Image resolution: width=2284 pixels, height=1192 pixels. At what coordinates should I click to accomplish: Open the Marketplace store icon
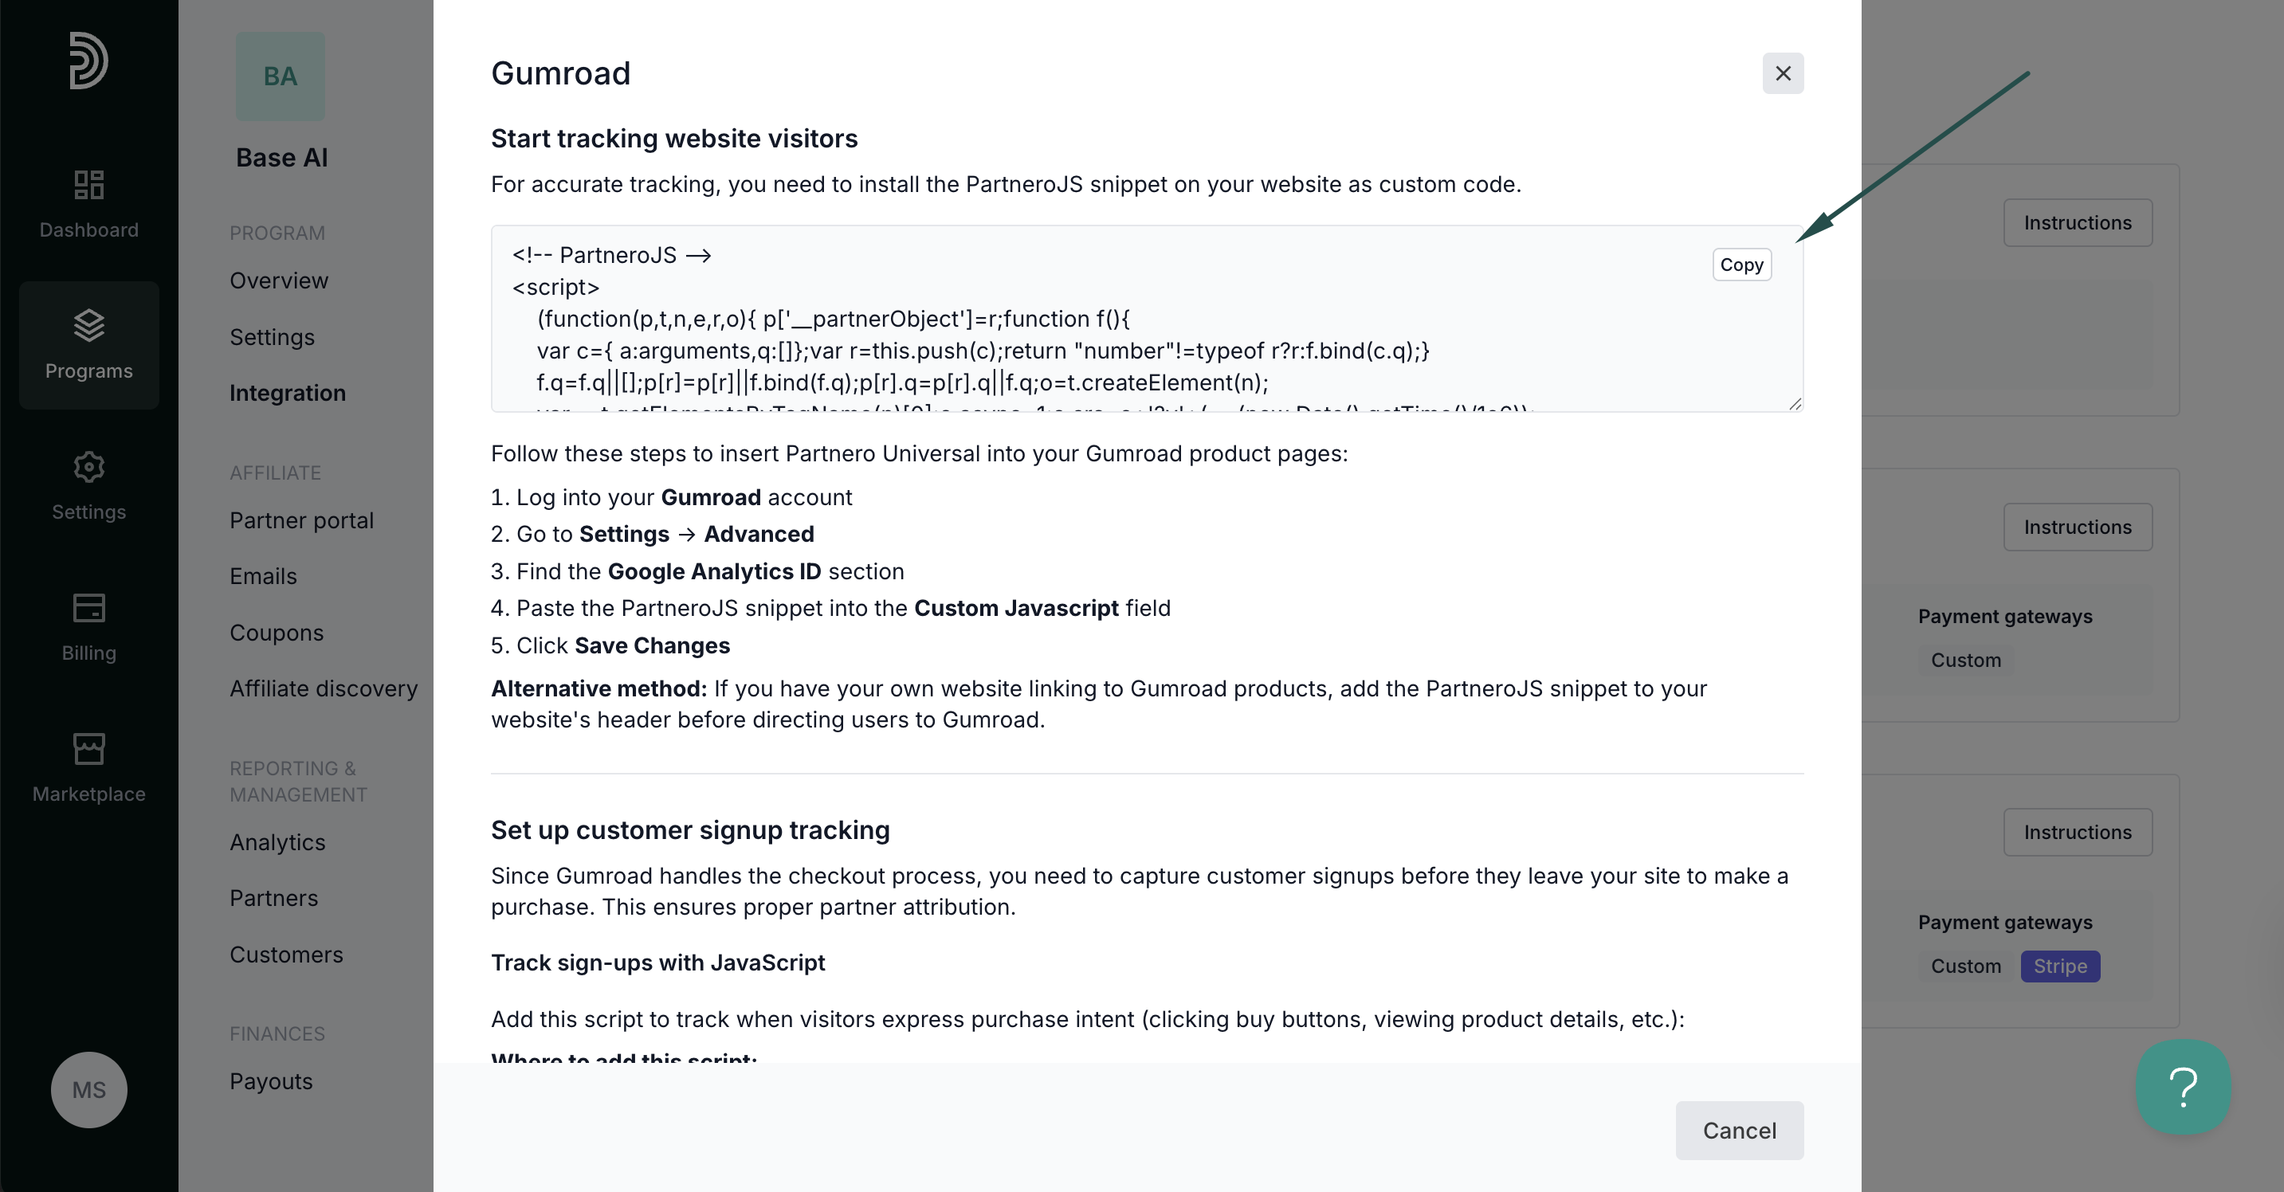[88, 749]
